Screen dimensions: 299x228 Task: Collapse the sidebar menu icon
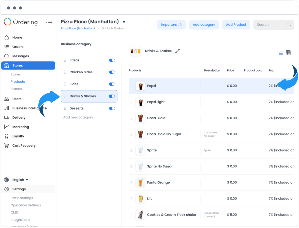pos(49,23)
